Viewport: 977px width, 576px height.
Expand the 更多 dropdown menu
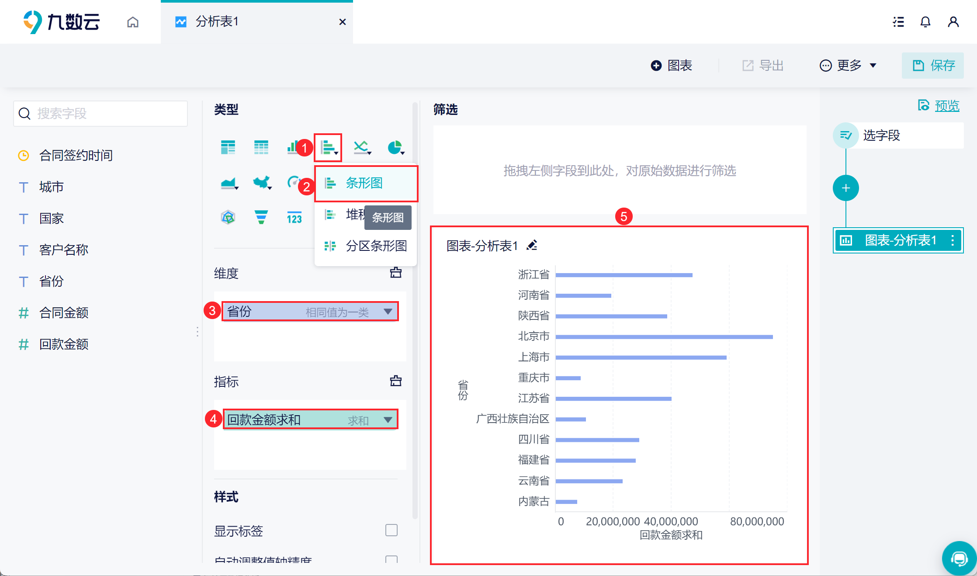848,66
